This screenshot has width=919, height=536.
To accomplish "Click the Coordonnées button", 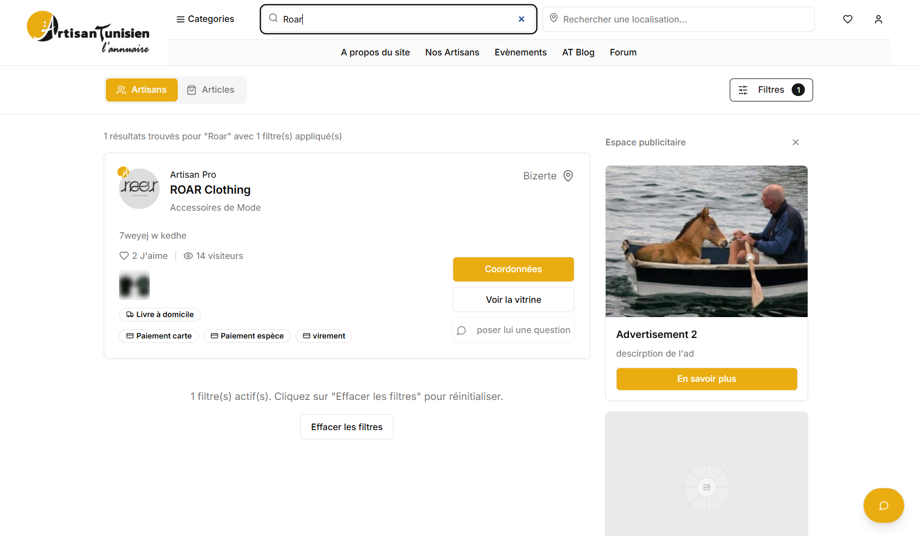I will pos(513,269).
